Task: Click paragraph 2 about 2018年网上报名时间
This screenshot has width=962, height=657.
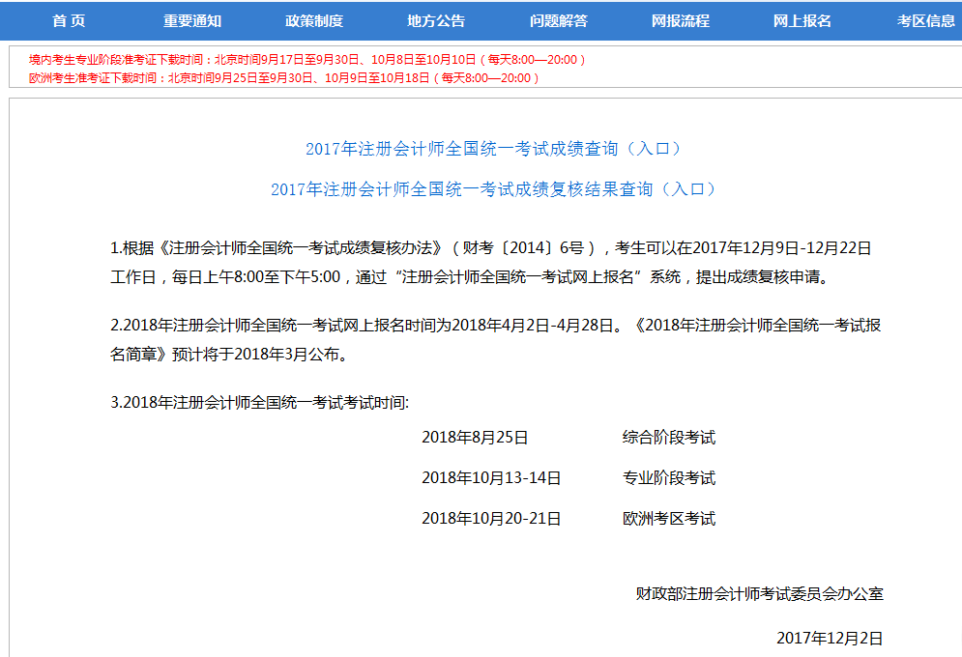Action: (x=495, y=339)
